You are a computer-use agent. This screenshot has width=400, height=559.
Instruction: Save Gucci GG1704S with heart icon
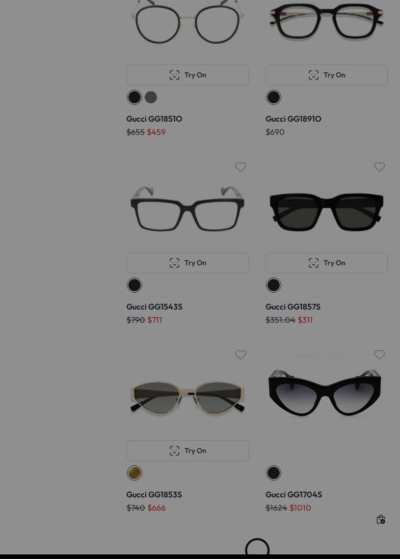379,354
